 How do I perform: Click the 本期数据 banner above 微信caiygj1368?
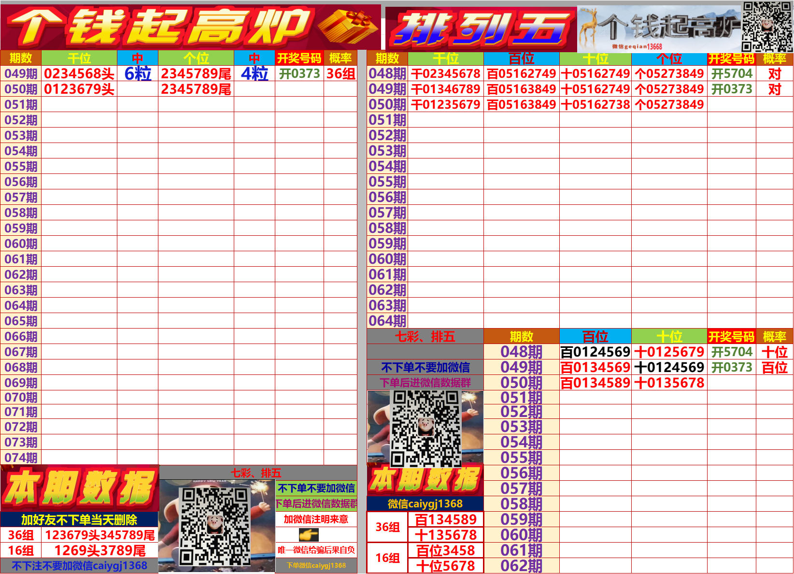[425, 480]
